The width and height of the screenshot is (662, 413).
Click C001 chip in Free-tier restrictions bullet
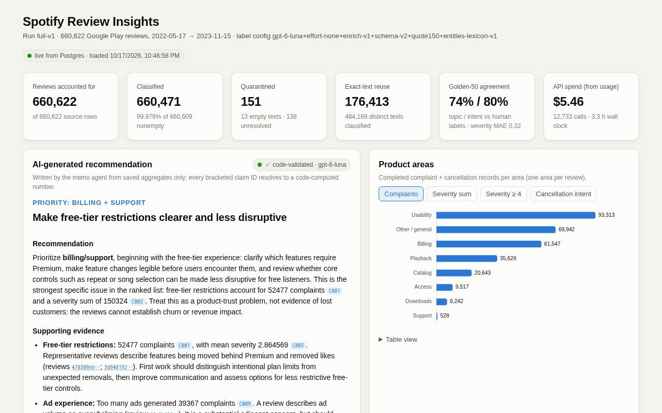coord(184,345)
